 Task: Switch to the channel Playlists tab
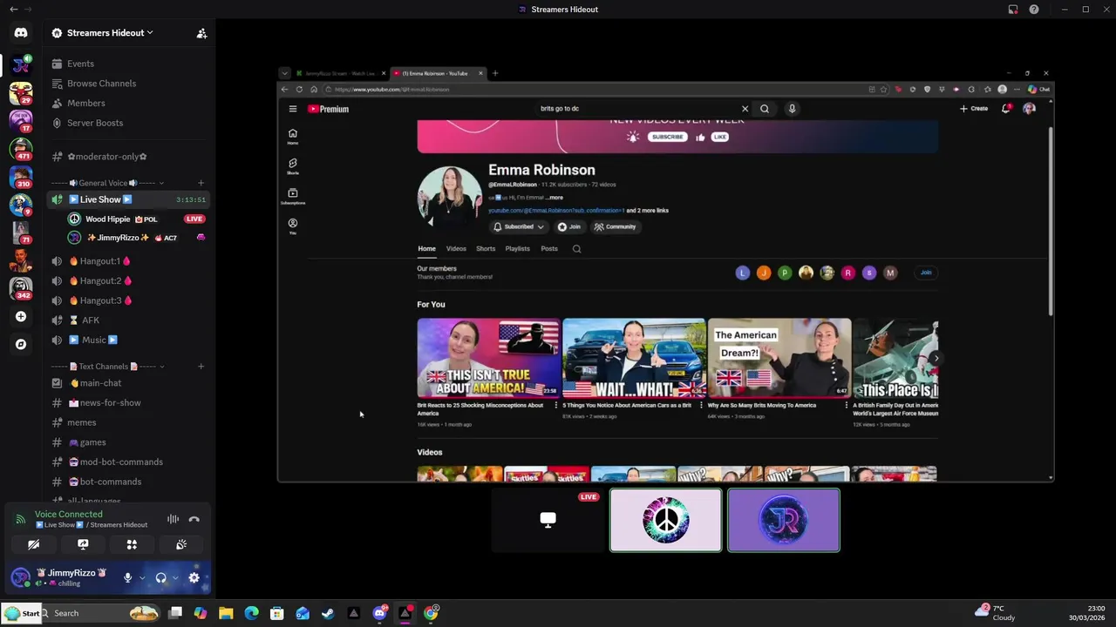517,249
